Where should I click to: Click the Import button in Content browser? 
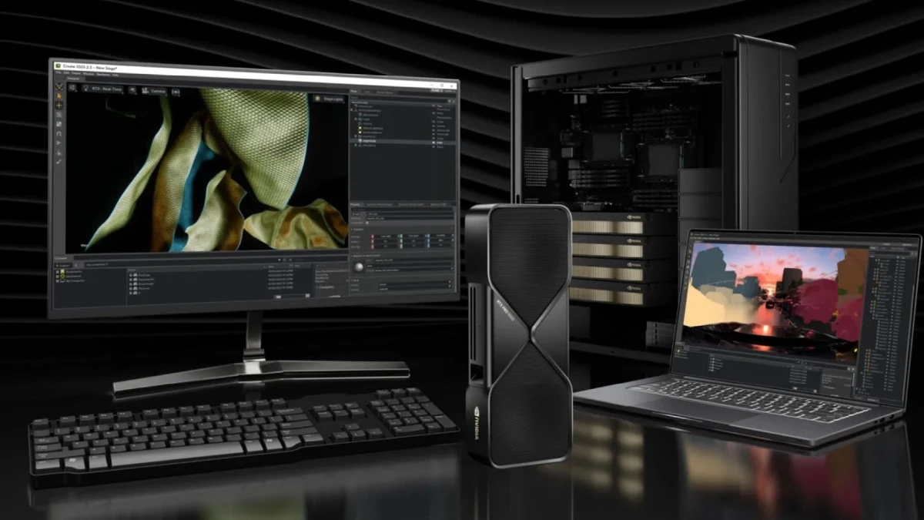tap(63, 265)
